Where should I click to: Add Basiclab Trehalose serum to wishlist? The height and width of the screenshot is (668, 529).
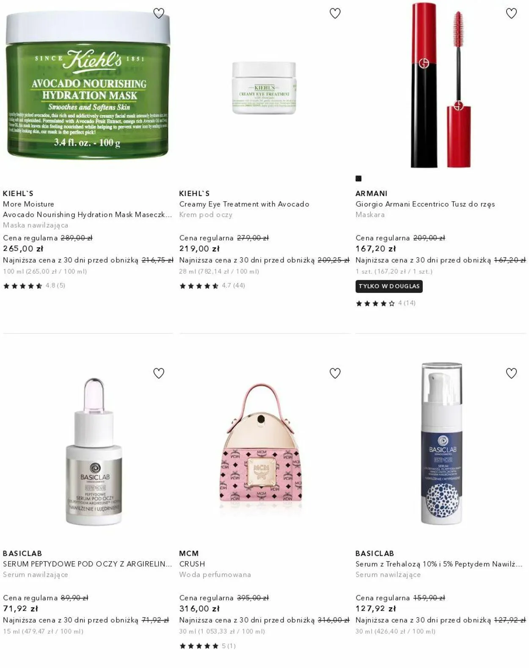pyautogui.click(x=511, y=373)
